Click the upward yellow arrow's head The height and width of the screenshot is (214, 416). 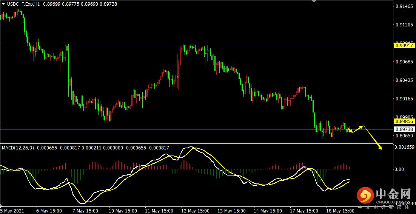click(362, 126)
